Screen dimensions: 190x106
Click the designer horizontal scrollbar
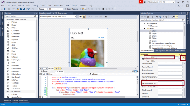(98, 69)
